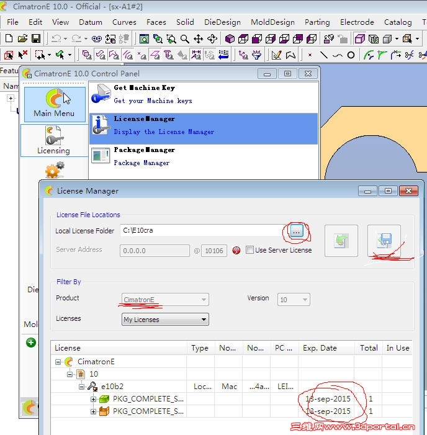Screen dimensions: 427x435
Task: Open the Curves menu
Action: click(x=124, y=22)
